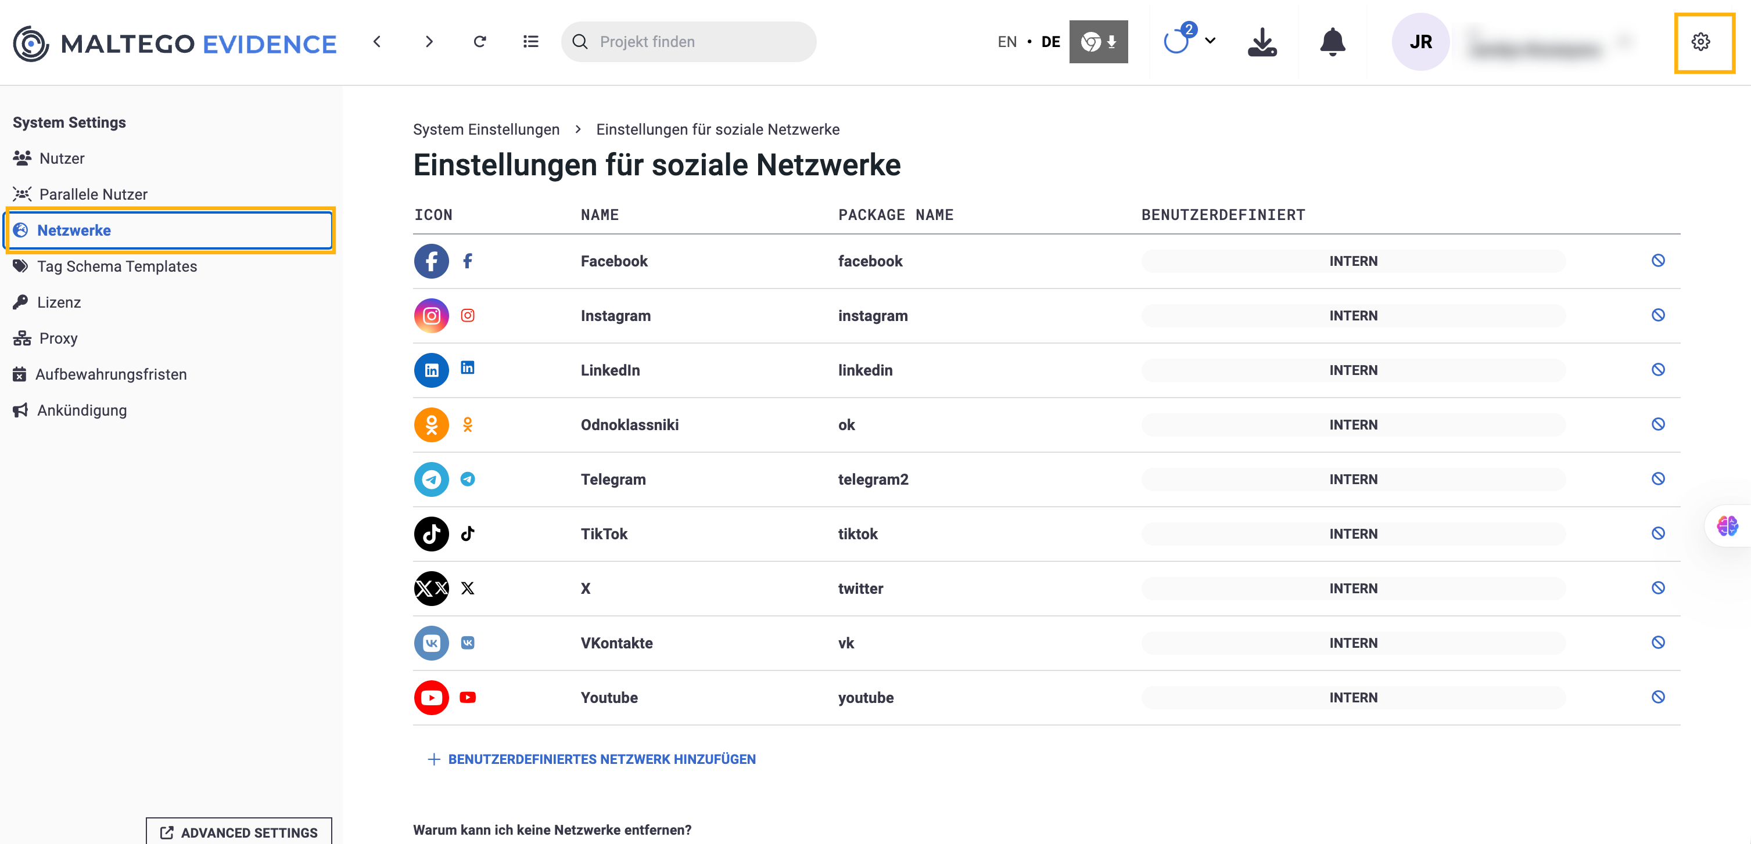Click the reload page arrow icon
Screen dimensions: 1751x844
coord(479,42)
